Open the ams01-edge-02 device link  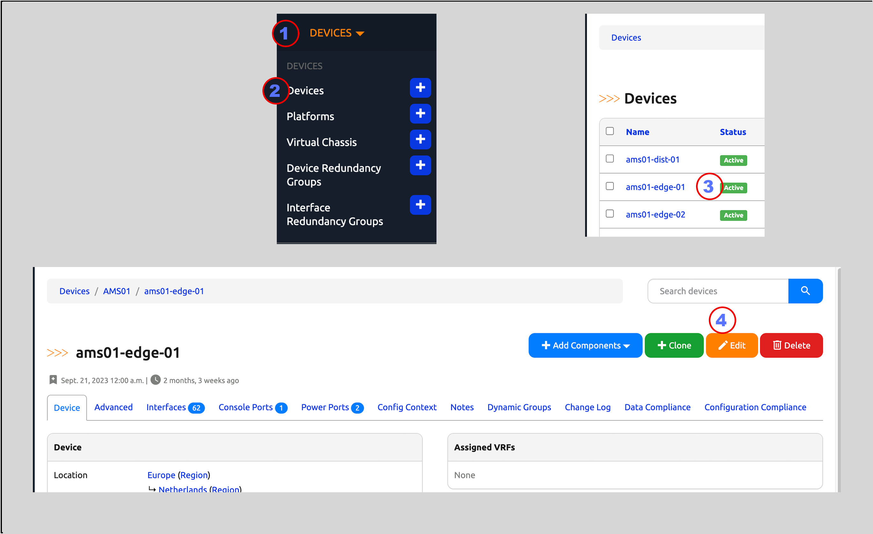(x=655, y=214)
